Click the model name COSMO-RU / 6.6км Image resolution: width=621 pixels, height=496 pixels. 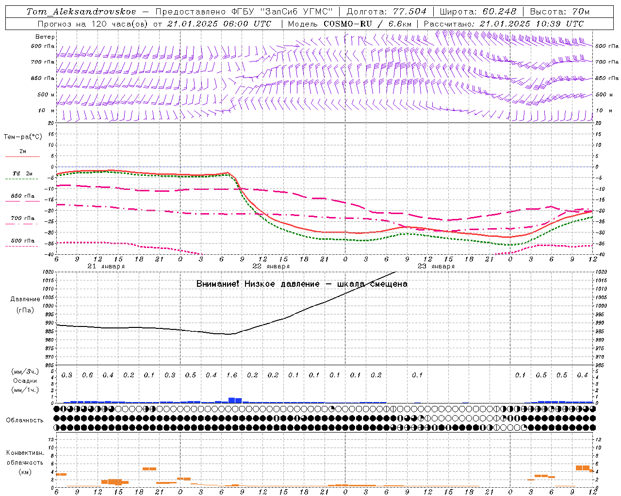tap(368, 24)
